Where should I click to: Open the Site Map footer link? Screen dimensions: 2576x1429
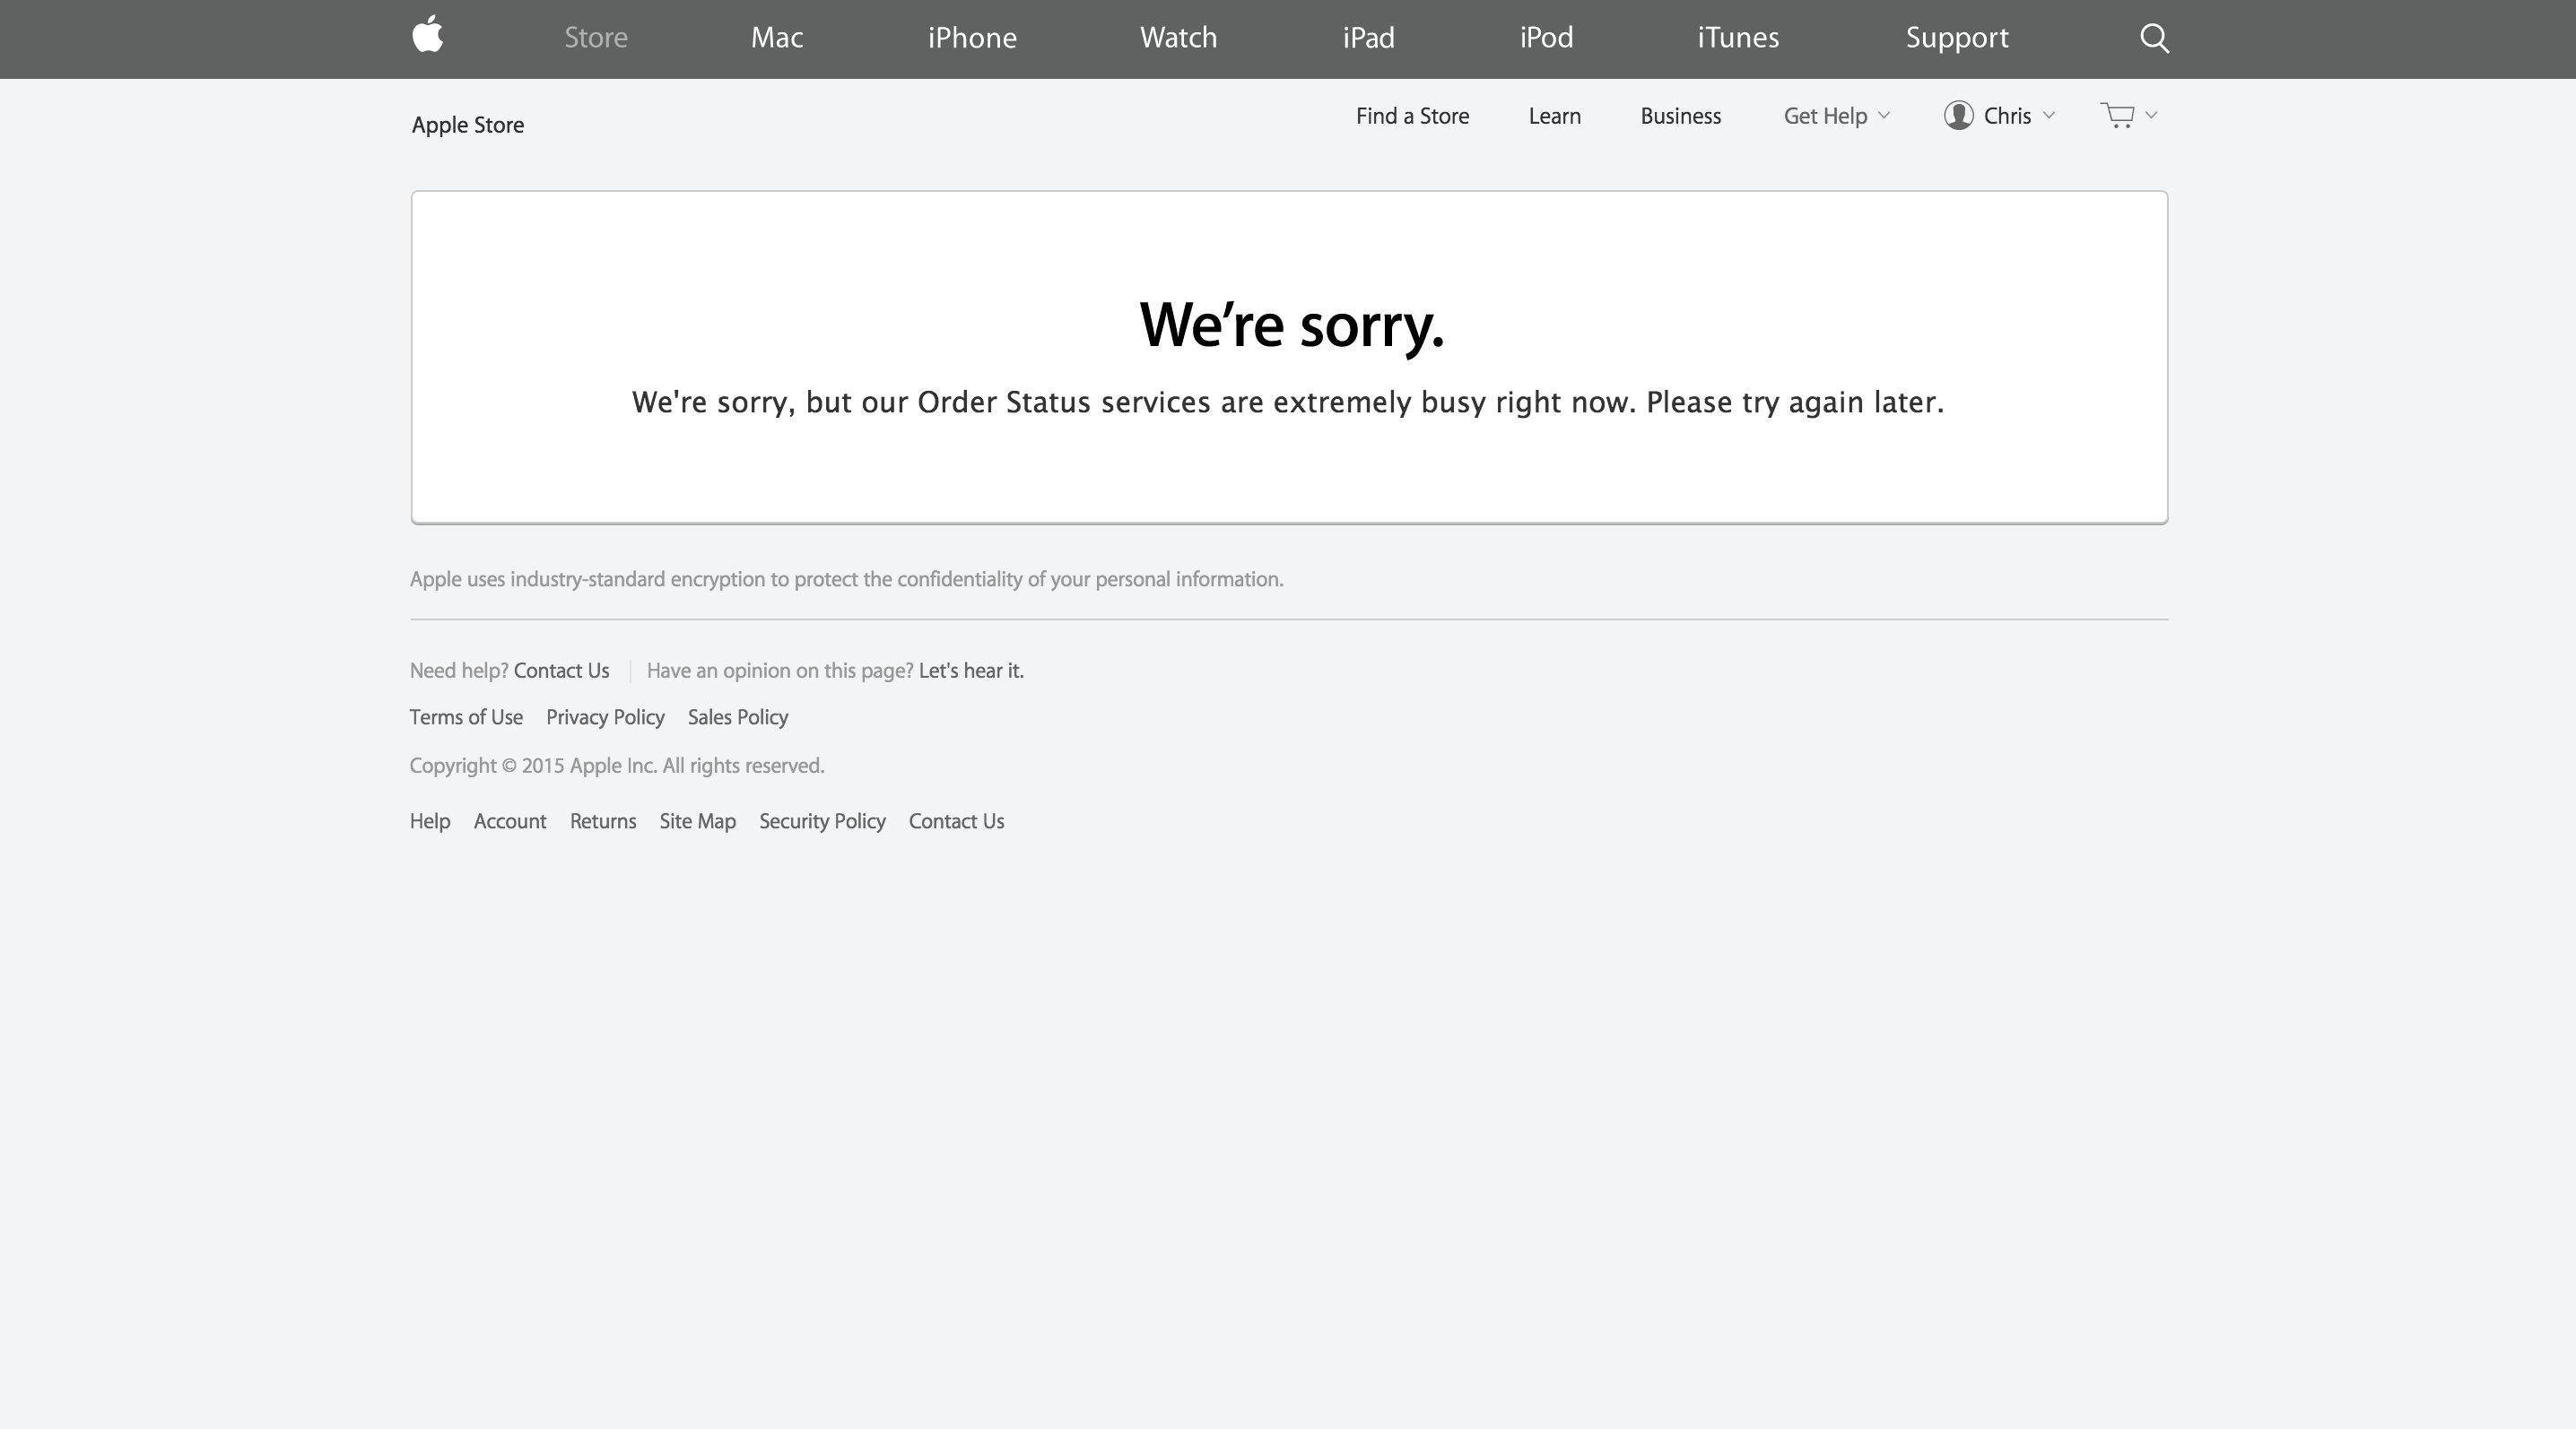click(x=697, y=821)
